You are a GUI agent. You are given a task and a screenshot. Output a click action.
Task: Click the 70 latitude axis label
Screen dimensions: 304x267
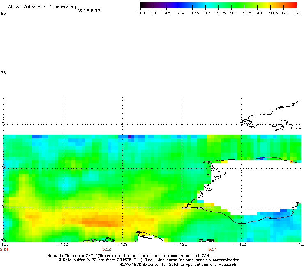coord(3,241)
